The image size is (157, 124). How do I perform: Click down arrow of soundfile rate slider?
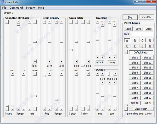(30, 109)
